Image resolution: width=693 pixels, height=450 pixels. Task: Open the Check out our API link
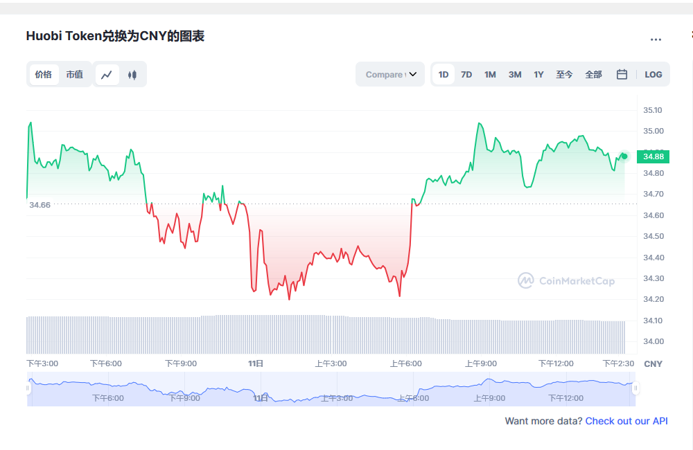click(x=626, y=421)
